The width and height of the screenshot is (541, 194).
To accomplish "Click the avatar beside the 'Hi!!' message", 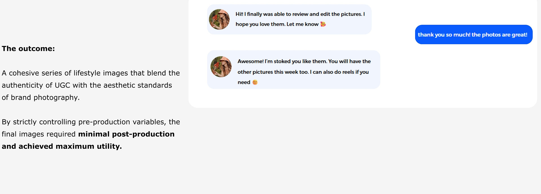I will point(219,19).
